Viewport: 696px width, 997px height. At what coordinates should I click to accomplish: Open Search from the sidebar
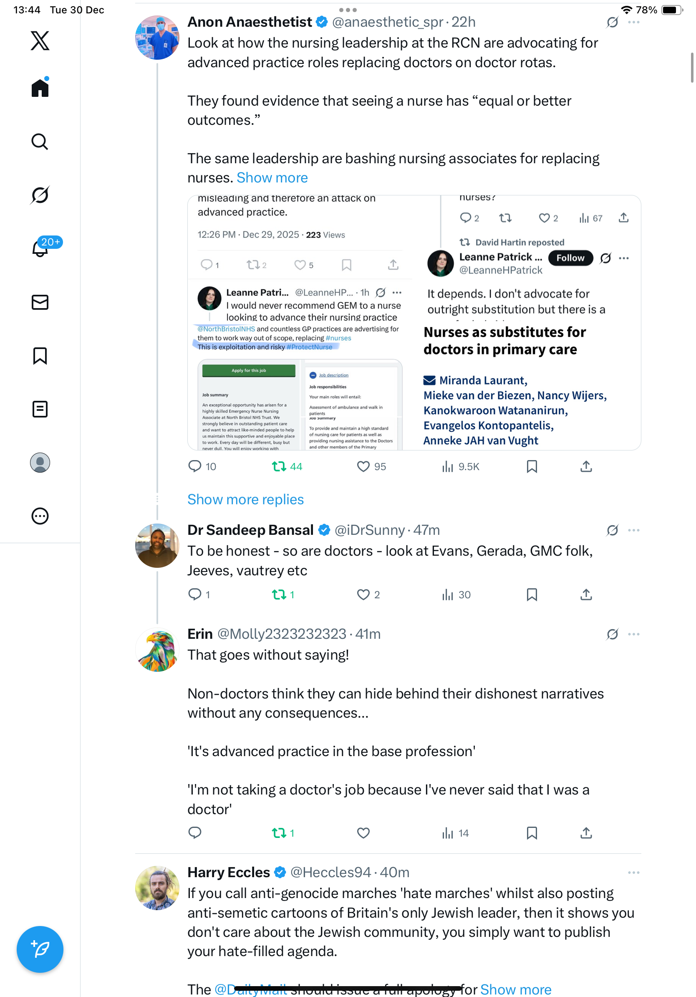click(x=40, y=142)
